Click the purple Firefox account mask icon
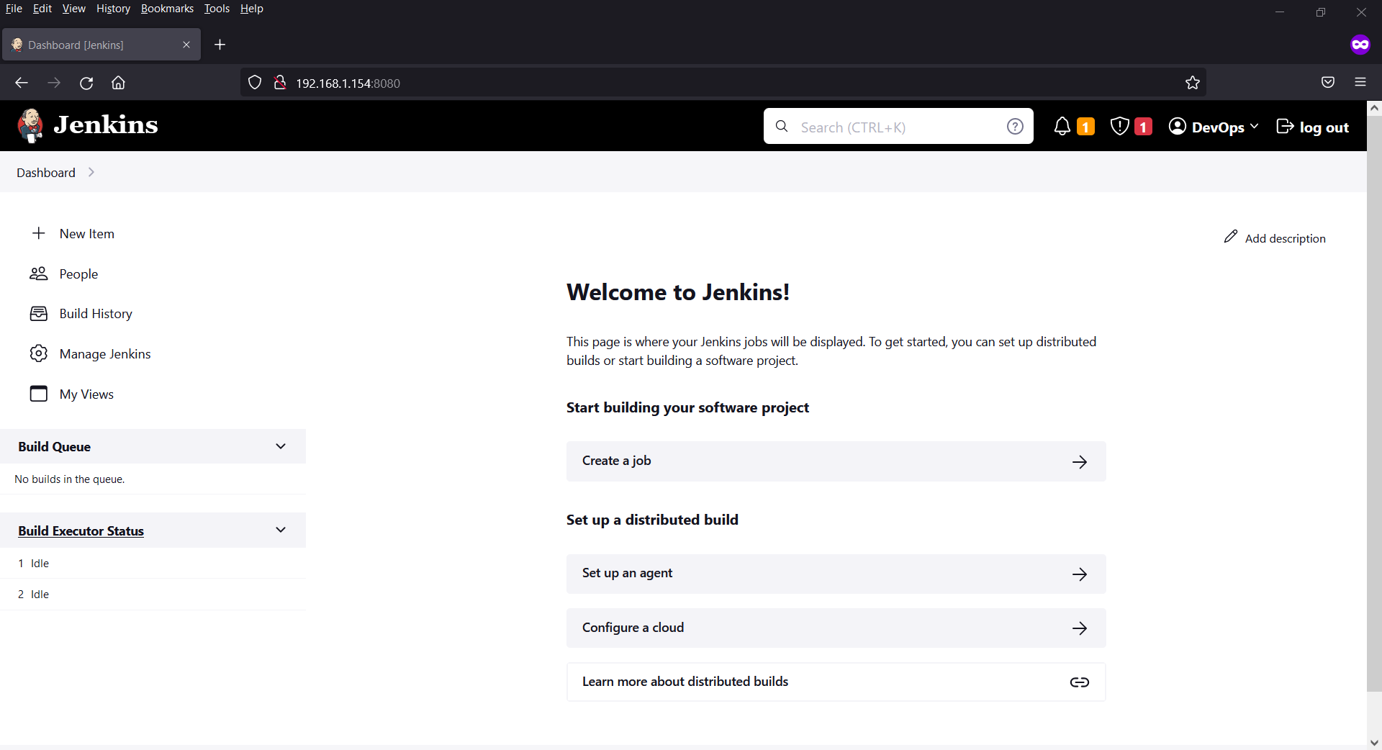This screenshot has height=750, width=1382. [1360, 45]
